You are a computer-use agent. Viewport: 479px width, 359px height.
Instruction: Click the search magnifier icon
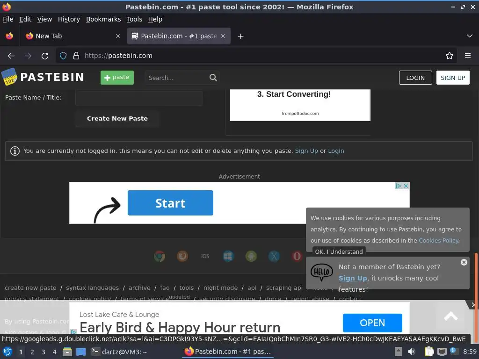coord(213,78)
